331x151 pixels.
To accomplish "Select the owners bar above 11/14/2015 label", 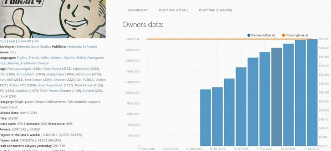I will (265, 99).
